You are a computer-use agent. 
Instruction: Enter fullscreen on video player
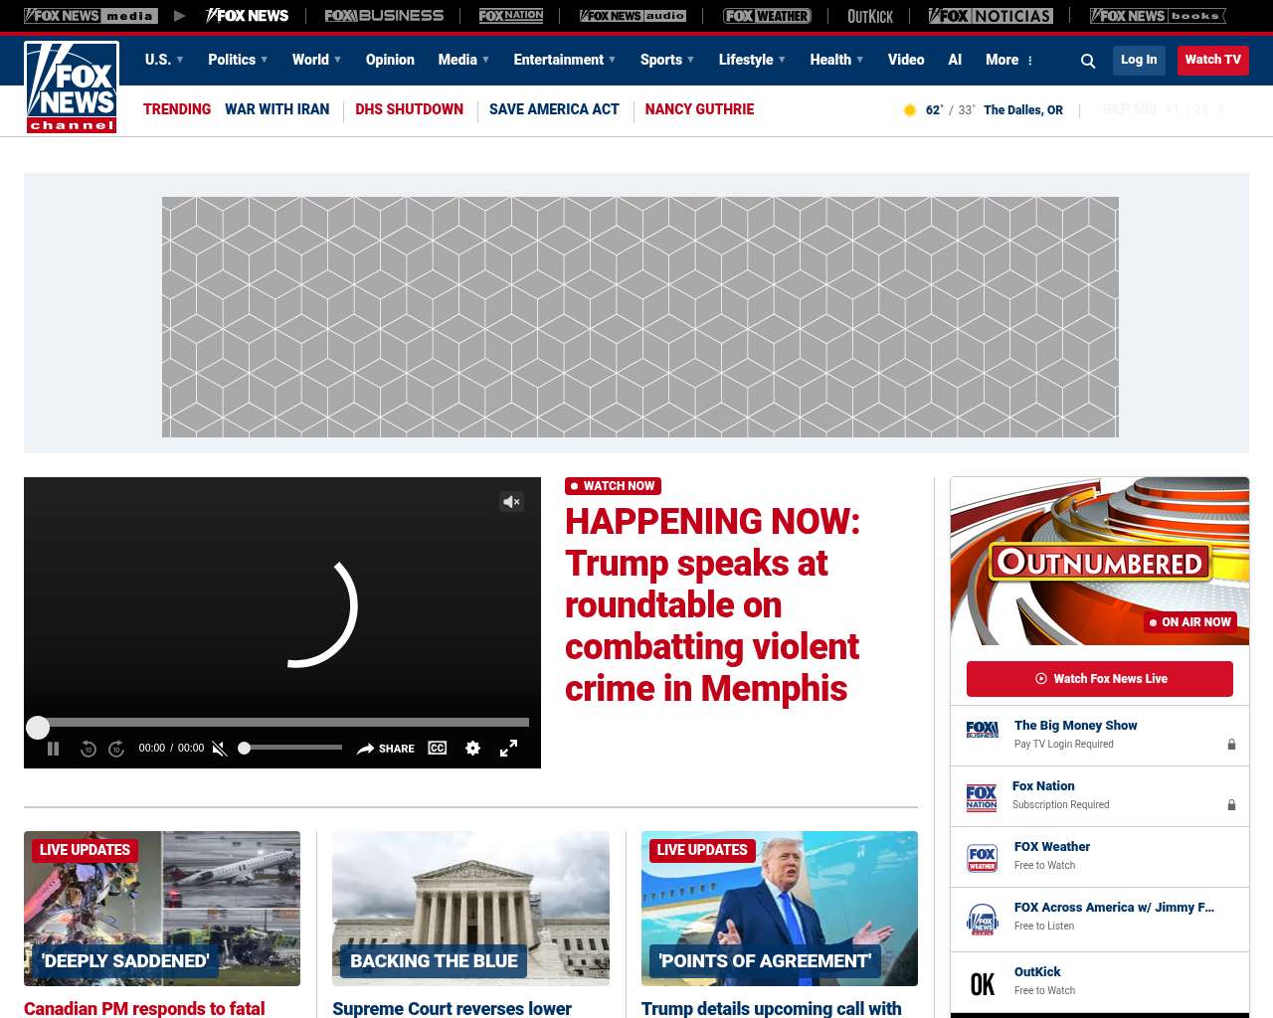(508, 749)
